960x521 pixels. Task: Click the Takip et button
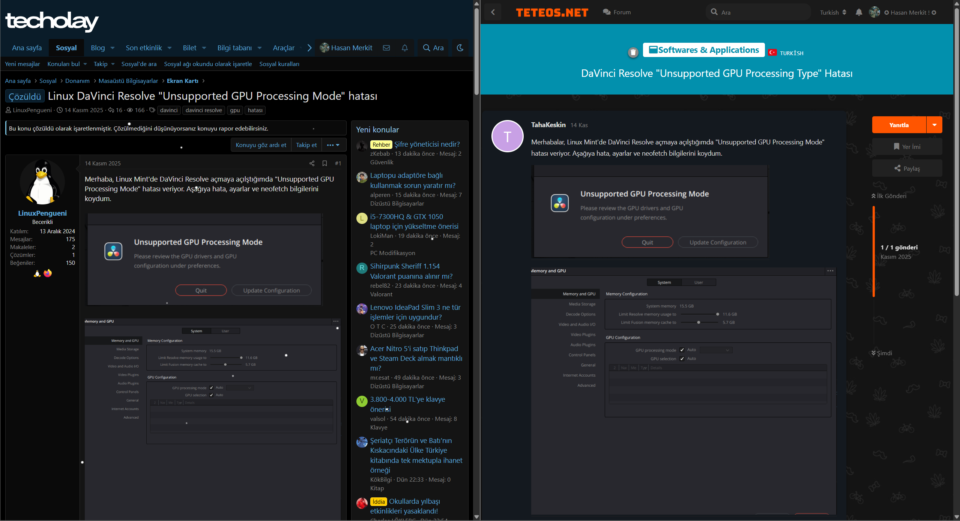pos(306,145)
